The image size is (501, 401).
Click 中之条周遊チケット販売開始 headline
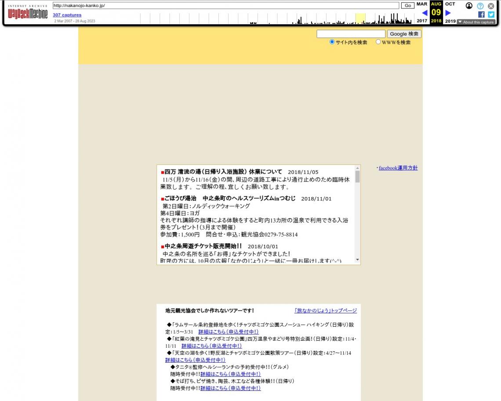(x=203, y=246)
